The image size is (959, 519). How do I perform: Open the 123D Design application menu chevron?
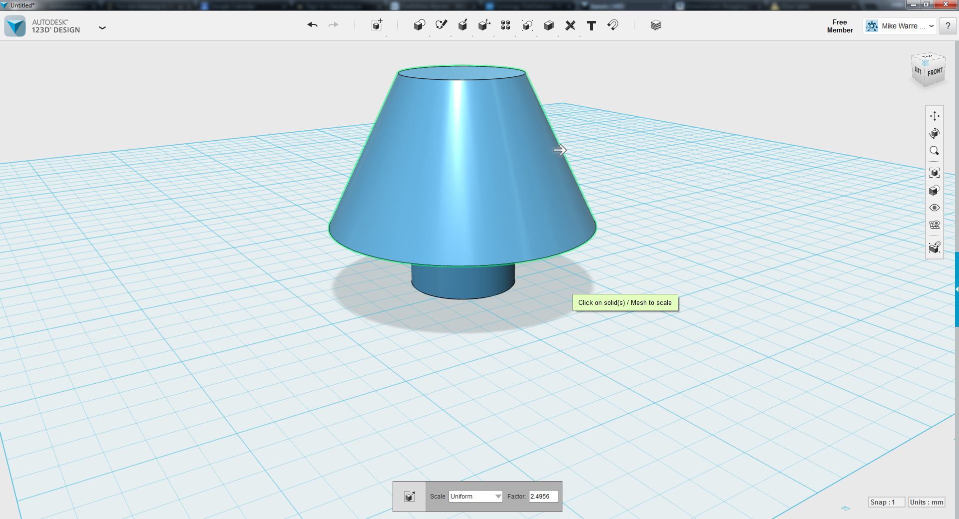click(102, 27)
